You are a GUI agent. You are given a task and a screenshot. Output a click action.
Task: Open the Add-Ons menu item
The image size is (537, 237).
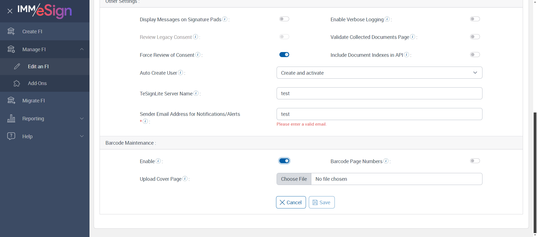(37, 83)
